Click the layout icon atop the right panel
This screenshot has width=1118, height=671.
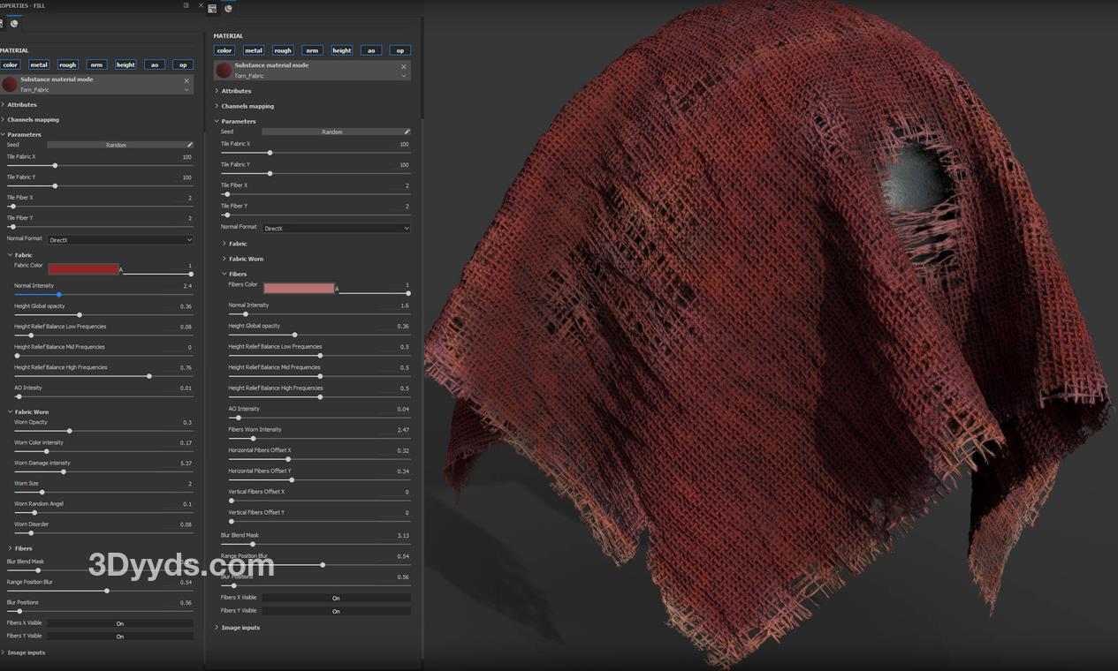tap(213, 9)
